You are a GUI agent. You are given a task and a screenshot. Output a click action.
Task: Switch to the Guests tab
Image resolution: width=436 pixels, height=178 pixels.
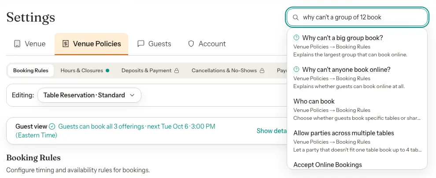tap(154, 44)
